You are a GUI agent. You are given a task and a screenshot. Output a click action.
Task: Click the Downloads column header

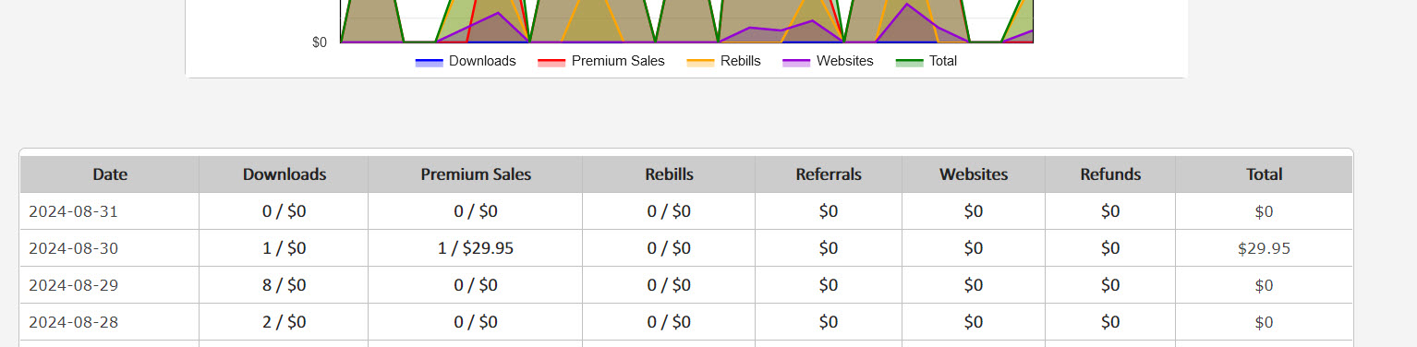click(x=284, y=174)
